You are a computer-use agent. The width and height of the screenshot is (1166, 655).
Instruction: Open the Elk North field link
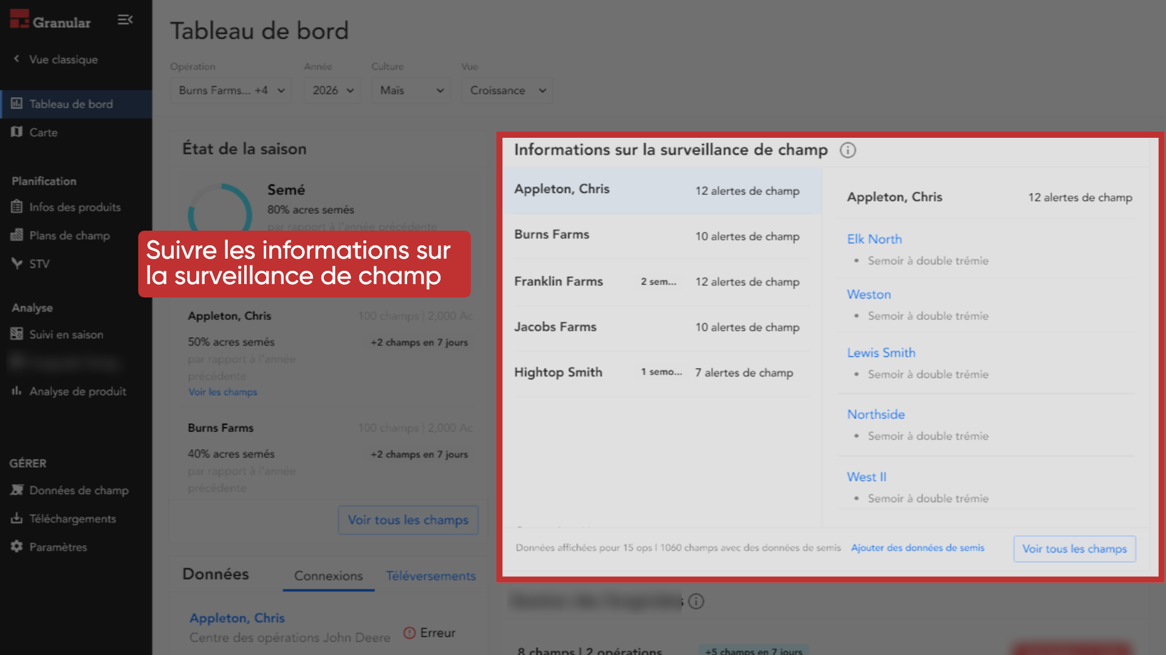tap(874, 239)
